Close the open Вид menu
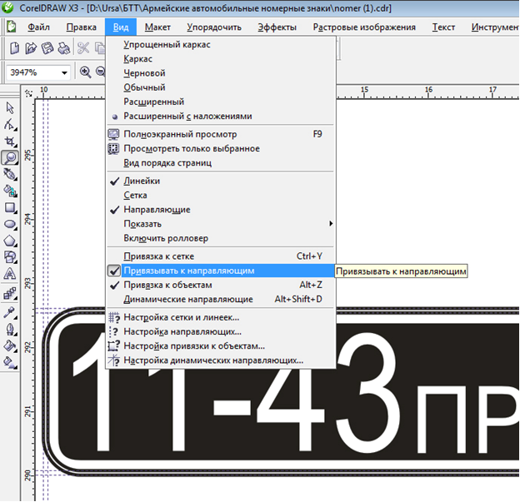 click(121, 27)
